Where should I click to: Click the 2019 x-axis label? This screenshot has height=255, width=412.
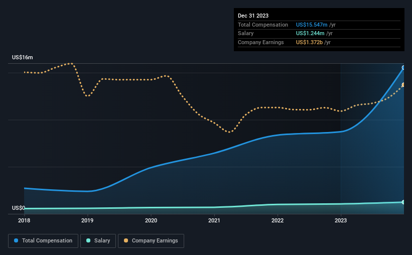click(x=87, y=220)
